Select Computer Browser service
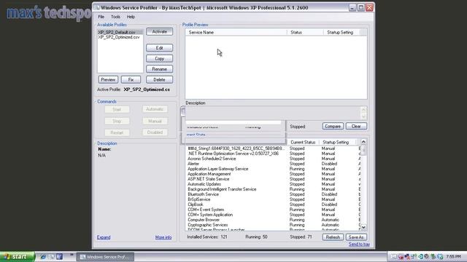467x262 pixels. (x=272, y=220)
